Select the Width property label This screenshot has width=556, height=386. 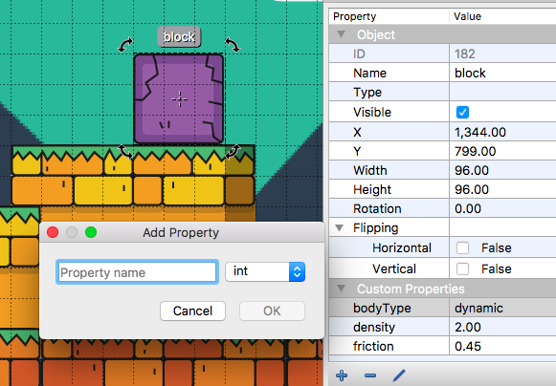tap(370, 170)
